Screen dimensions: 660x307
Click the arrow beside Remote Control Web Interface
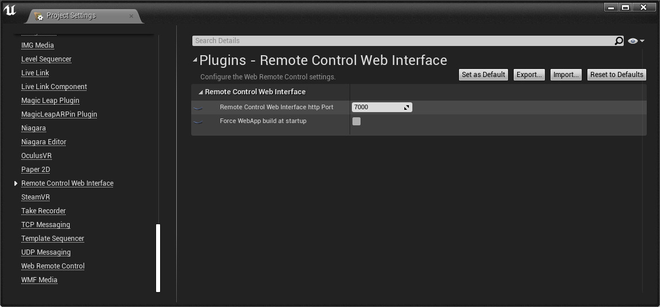[16, 183]
